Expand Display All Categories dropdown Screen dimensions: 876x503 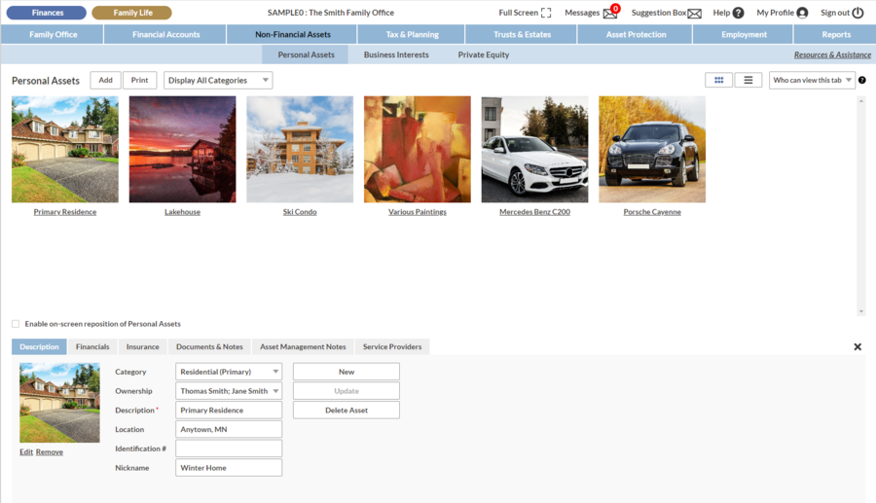[218, 80]
